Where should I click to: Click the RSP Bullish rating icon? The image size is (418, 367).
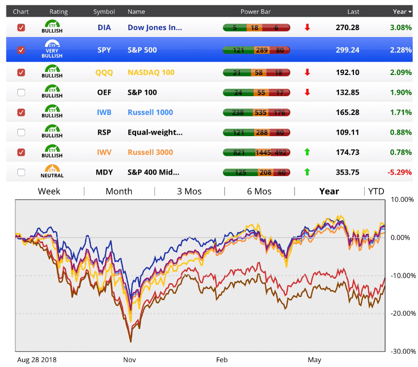pos(52,132)
